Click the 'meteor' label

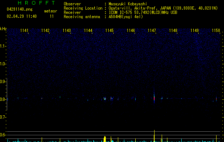[x=51, y=11]
